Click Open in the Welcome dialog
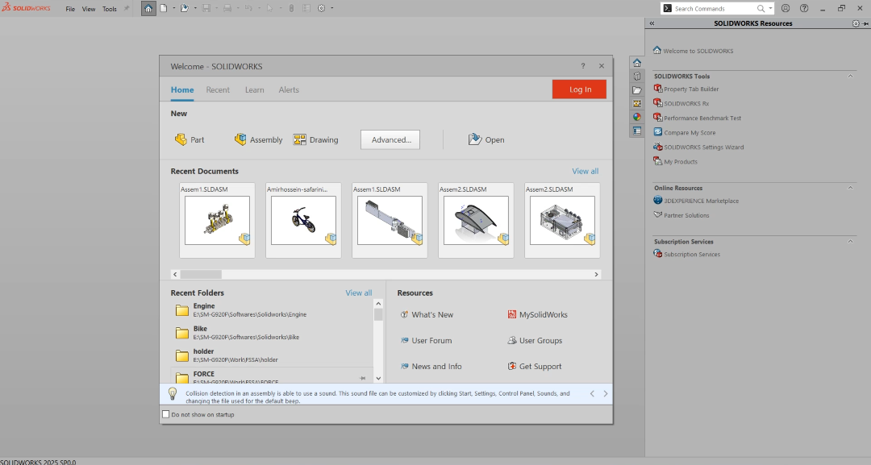The height and width of the screenshot is (465, 871). (486, 139)
